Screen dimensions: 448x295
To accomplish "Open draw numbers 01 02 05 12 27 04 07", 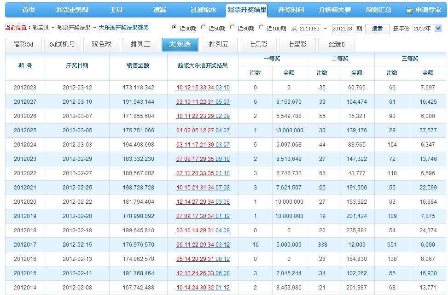I will tap(203, 130).
